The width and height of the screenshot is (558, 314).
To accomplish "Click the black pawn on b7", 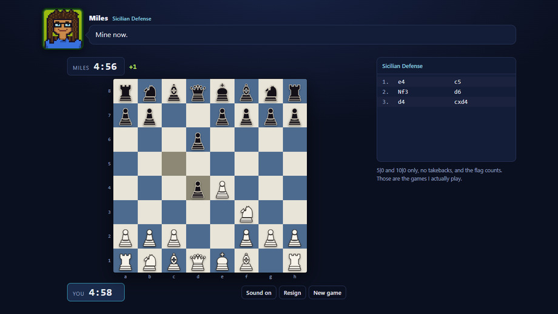I will (x=149, y=115).
